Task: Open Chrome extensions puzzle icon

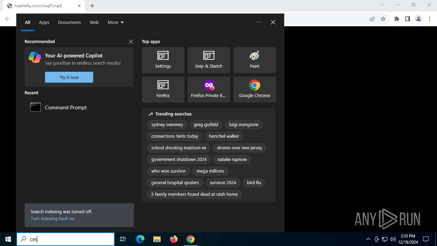Action: pyautogui.click(x=397, y=19)
